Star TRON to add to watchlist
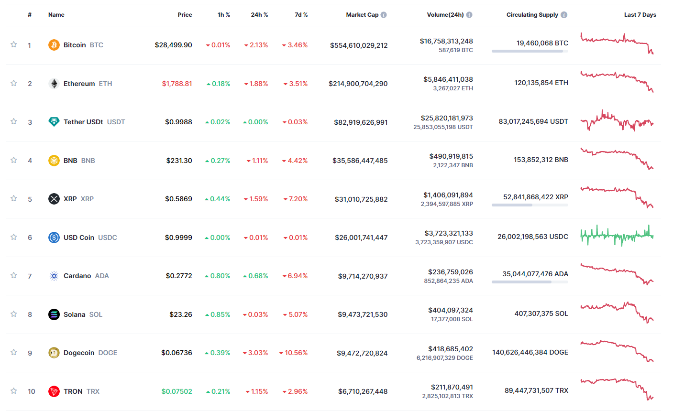The image size is (673, 411). pyautogui.click(x=14, y=391)
